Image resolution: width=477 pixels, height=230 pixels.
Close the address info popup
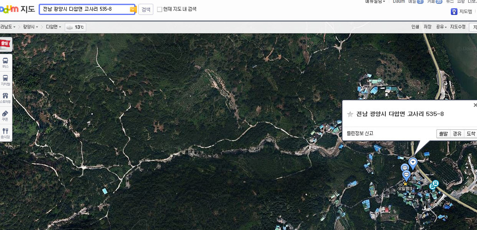tap(475, 105)
